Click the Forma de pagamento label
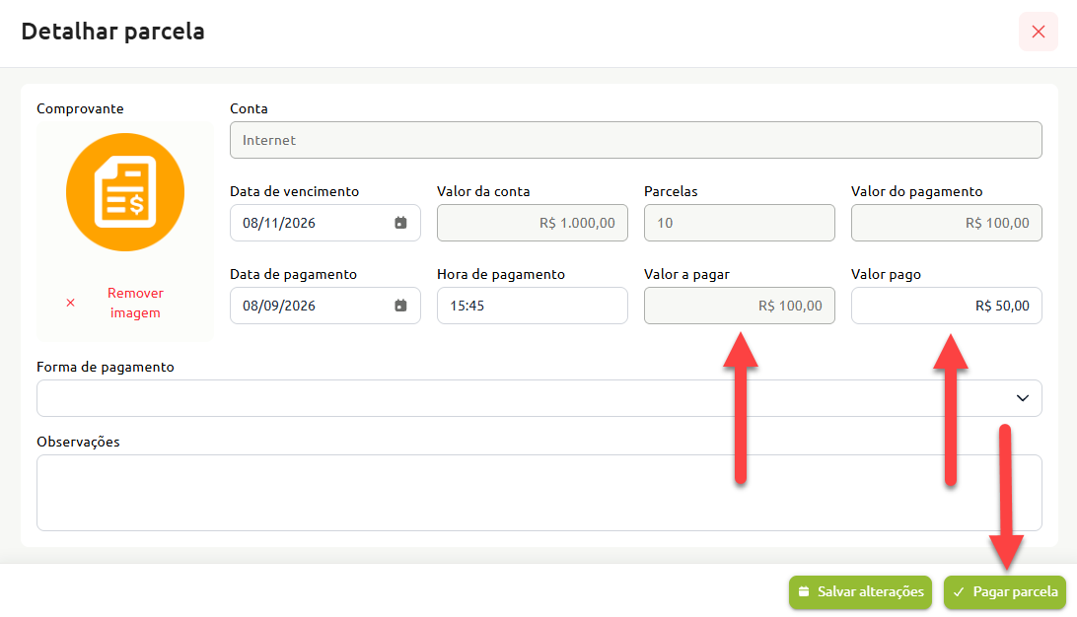Viewport: 1077px width, 617px height. 106,368
